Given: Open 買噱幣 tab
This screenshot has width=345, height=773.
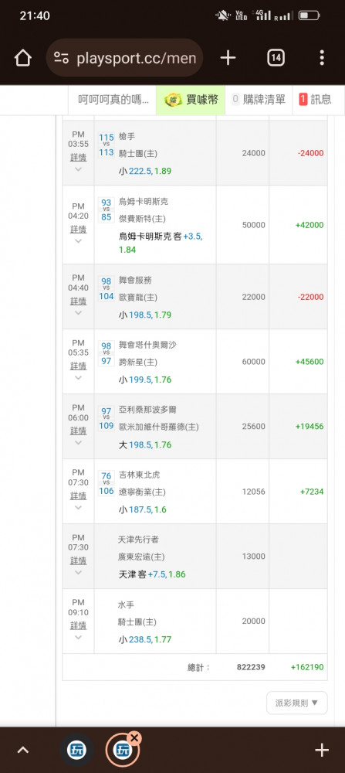Looking at the screenshot, I should (191, 100).
